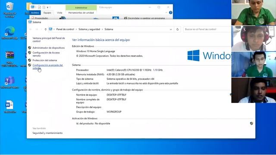Screen dimensions: 276x155
Task: Click the 4,00 GB RAM value
Action: tap(121, 74)
